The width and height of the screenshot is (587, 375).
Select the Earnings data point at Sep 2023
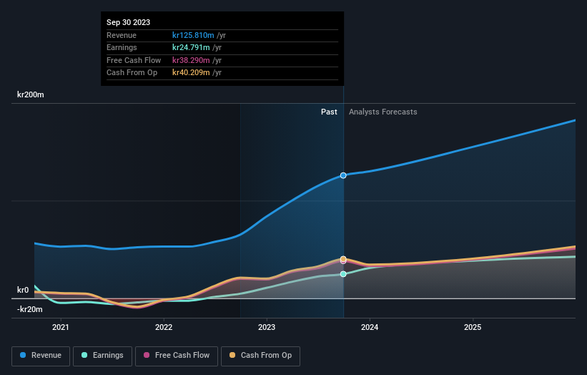click(343, 274)
